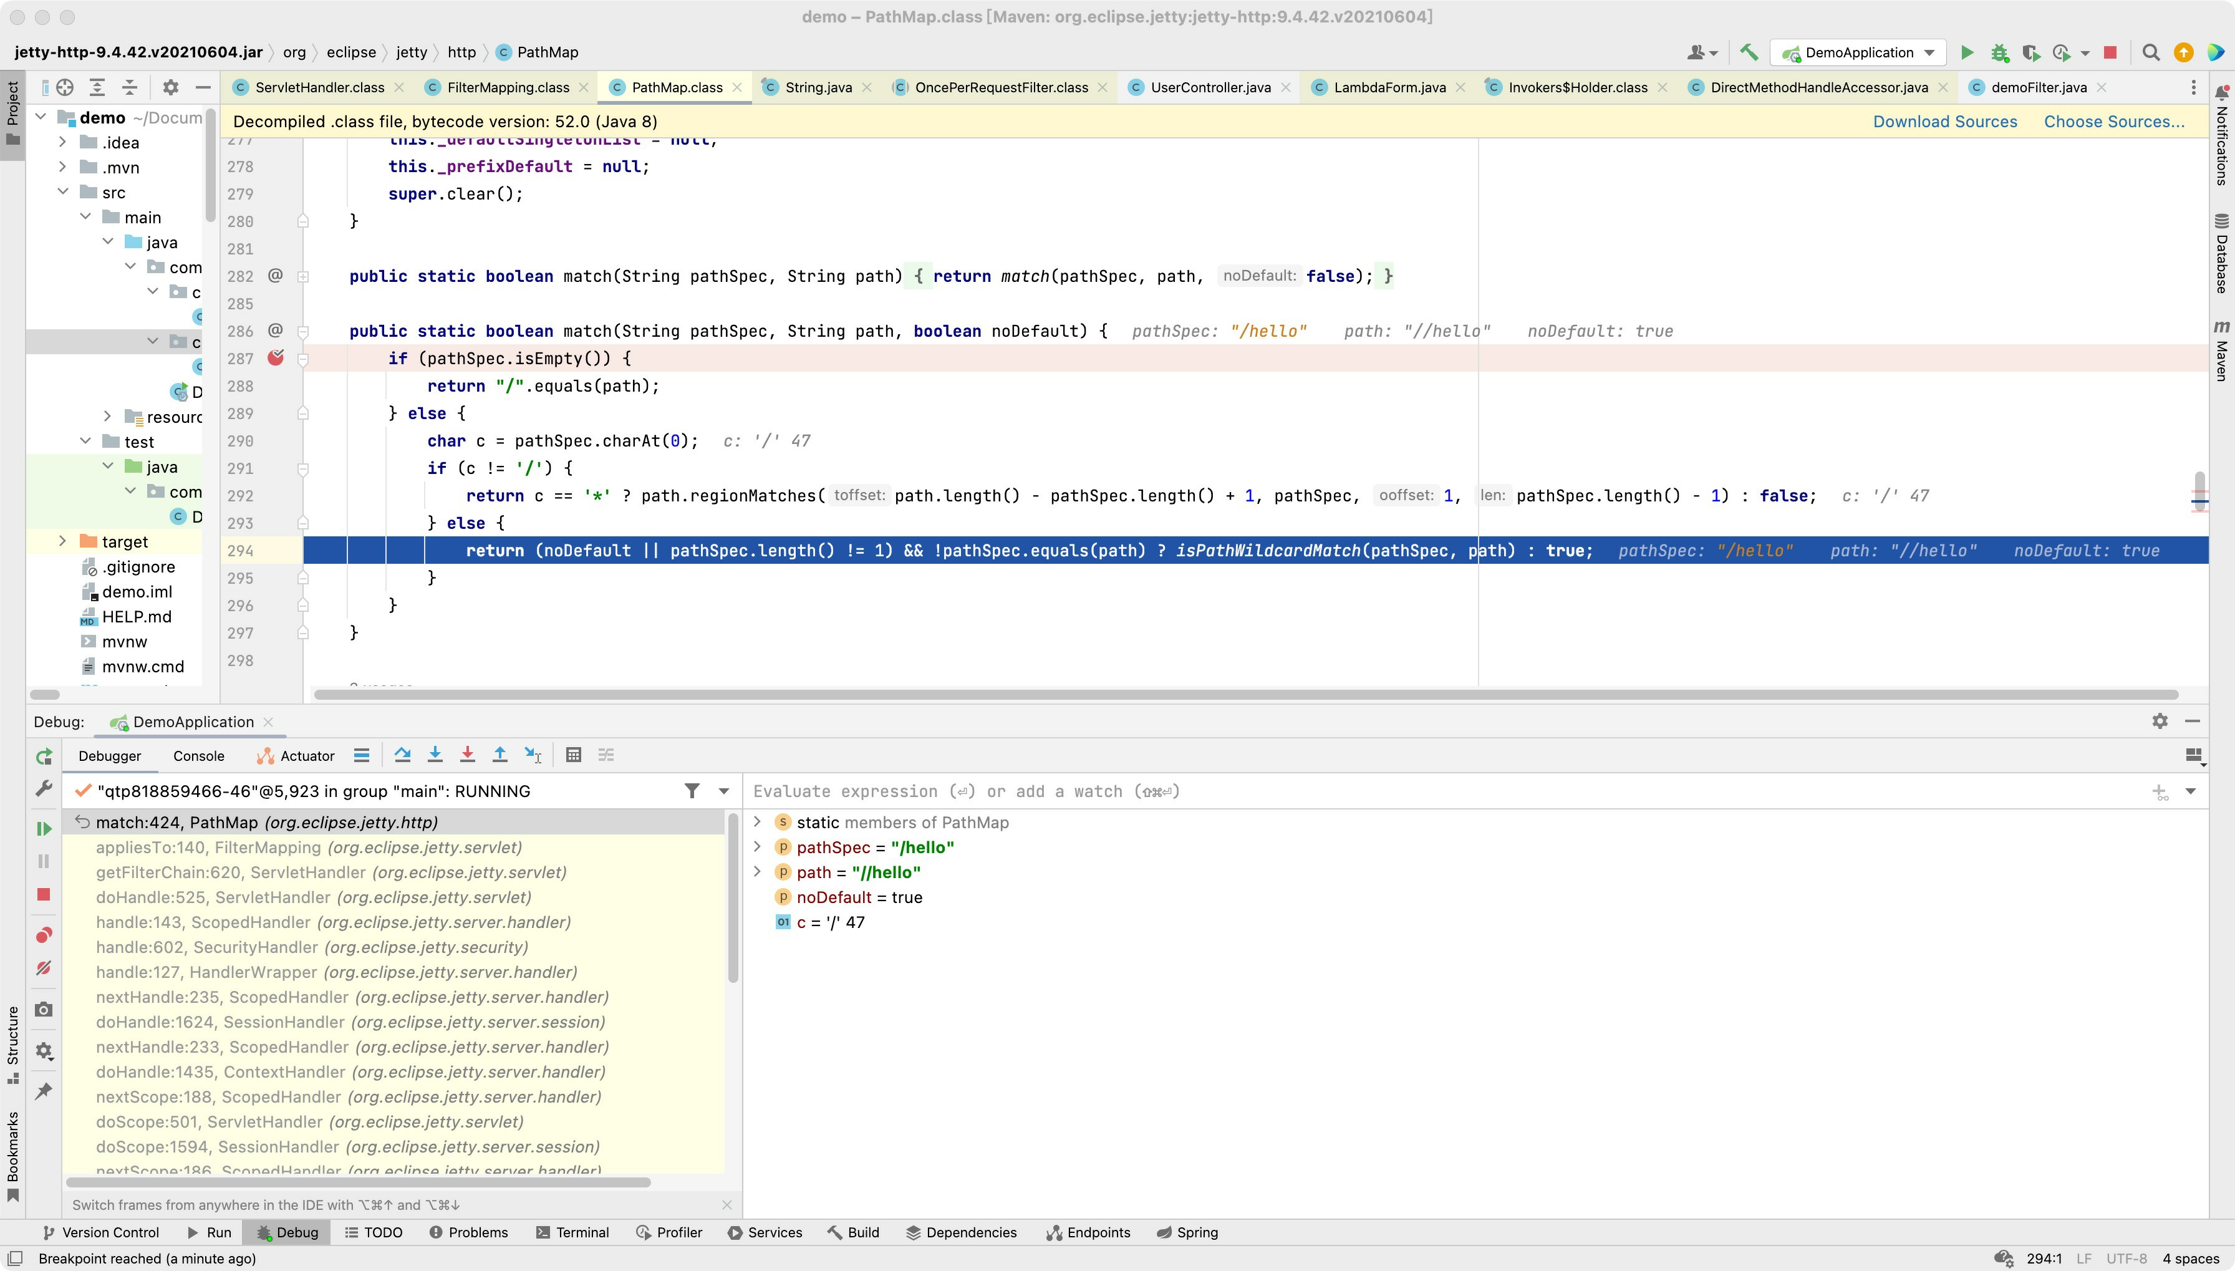Toggle the Database tool window on the right stripe
This screenshot has height=1271, width=2235.
point(2222,253)
